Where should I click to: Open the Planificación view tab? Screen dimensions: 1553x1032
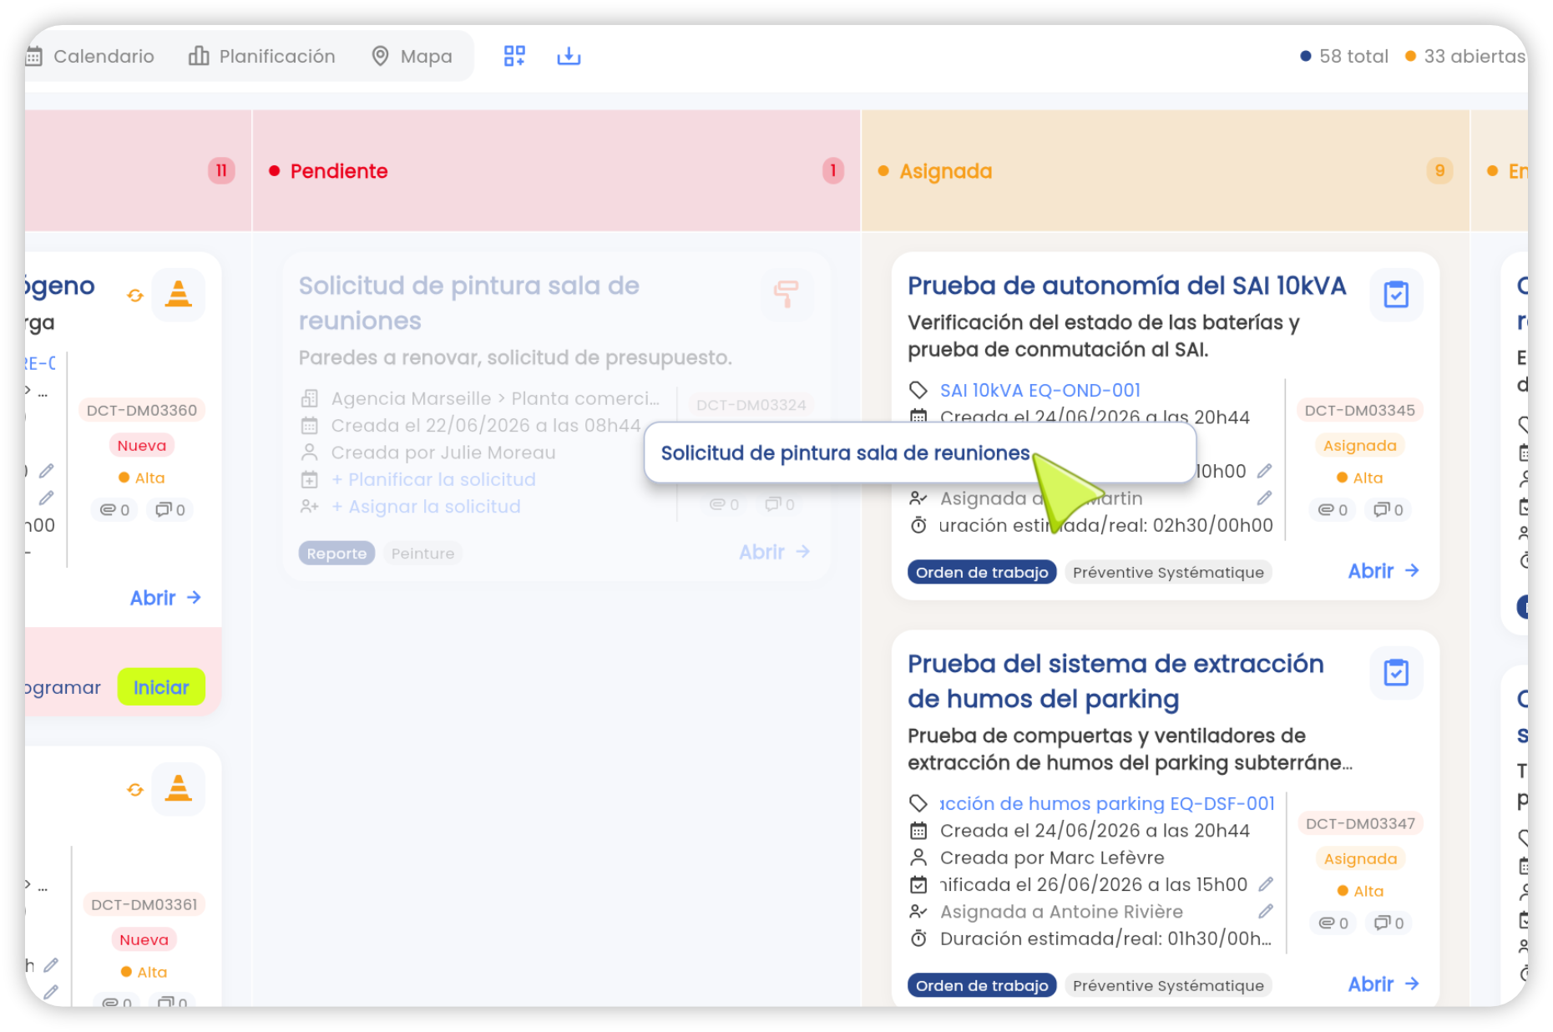click(261, 56)
